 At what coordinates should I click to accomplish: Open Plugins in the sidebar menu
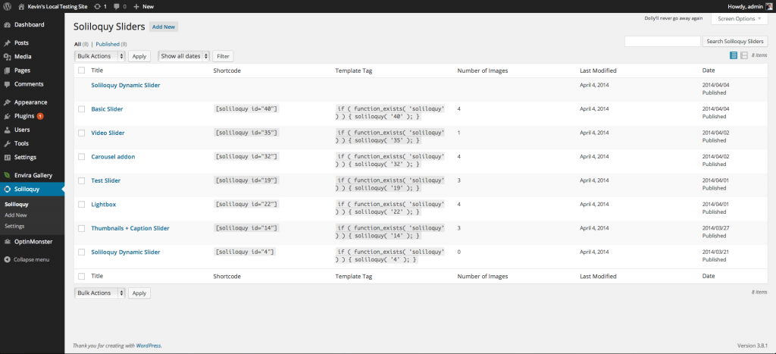[x=24, y=116]
